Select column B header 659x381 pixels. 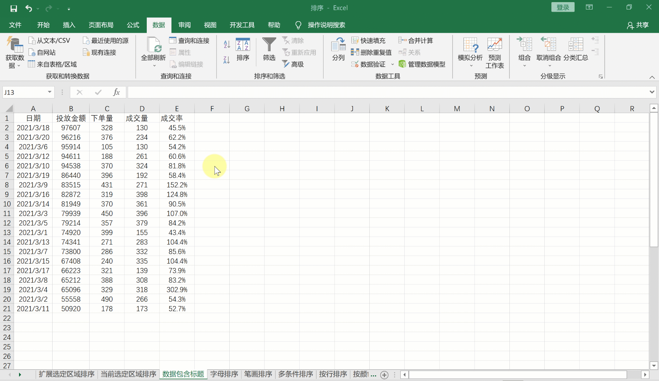click(x=71, y=109)
